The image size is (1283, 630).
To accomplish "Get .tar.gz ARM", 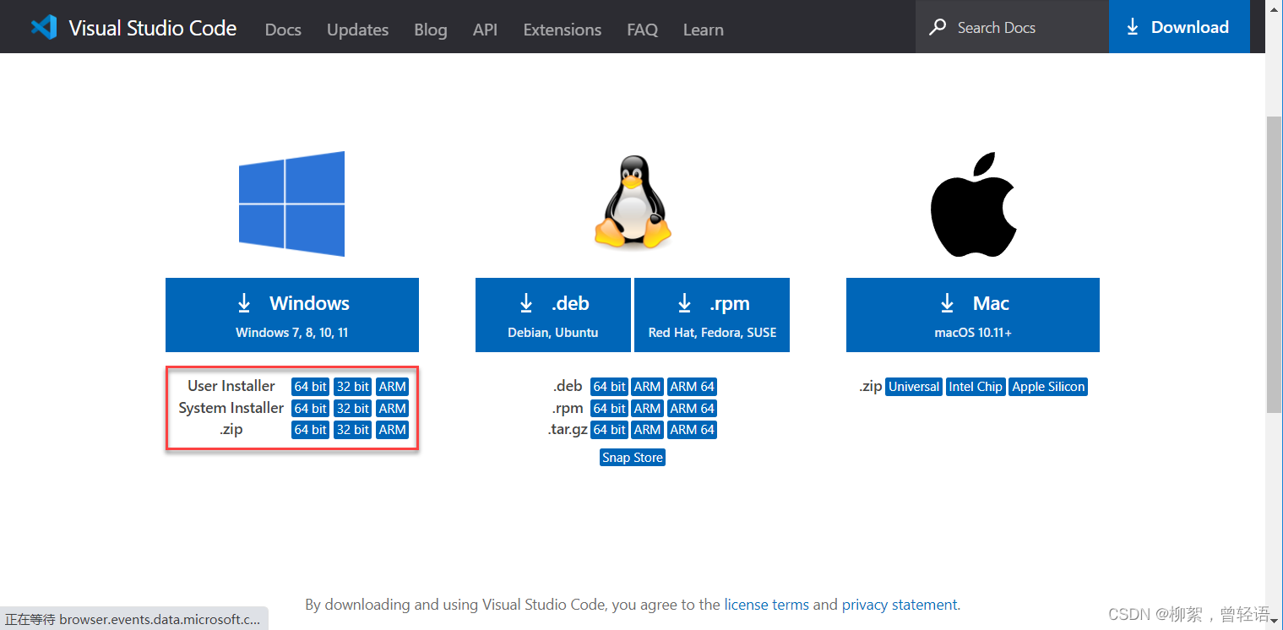I will point(648,430).
